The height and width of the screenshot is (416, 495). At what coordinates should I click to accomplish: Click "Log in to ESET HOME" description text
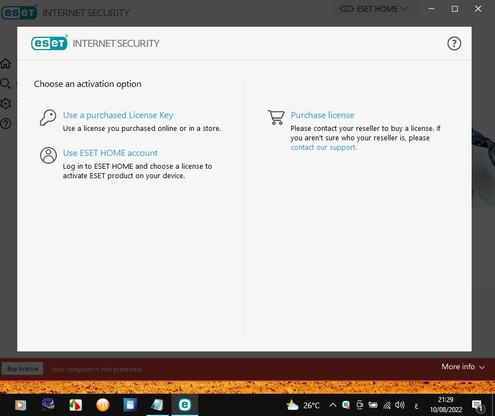click(x=138, y=171)
